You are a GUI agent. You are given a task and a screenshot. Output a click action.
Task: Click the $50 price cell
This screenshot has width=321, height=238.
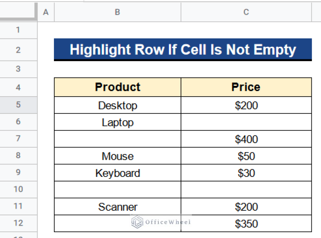(246, 156)
